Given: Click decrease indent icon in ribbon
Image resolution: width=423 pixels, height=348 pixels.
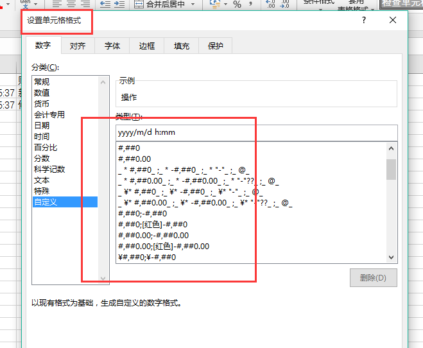Looking at the screenshot, I should [105, 4].
